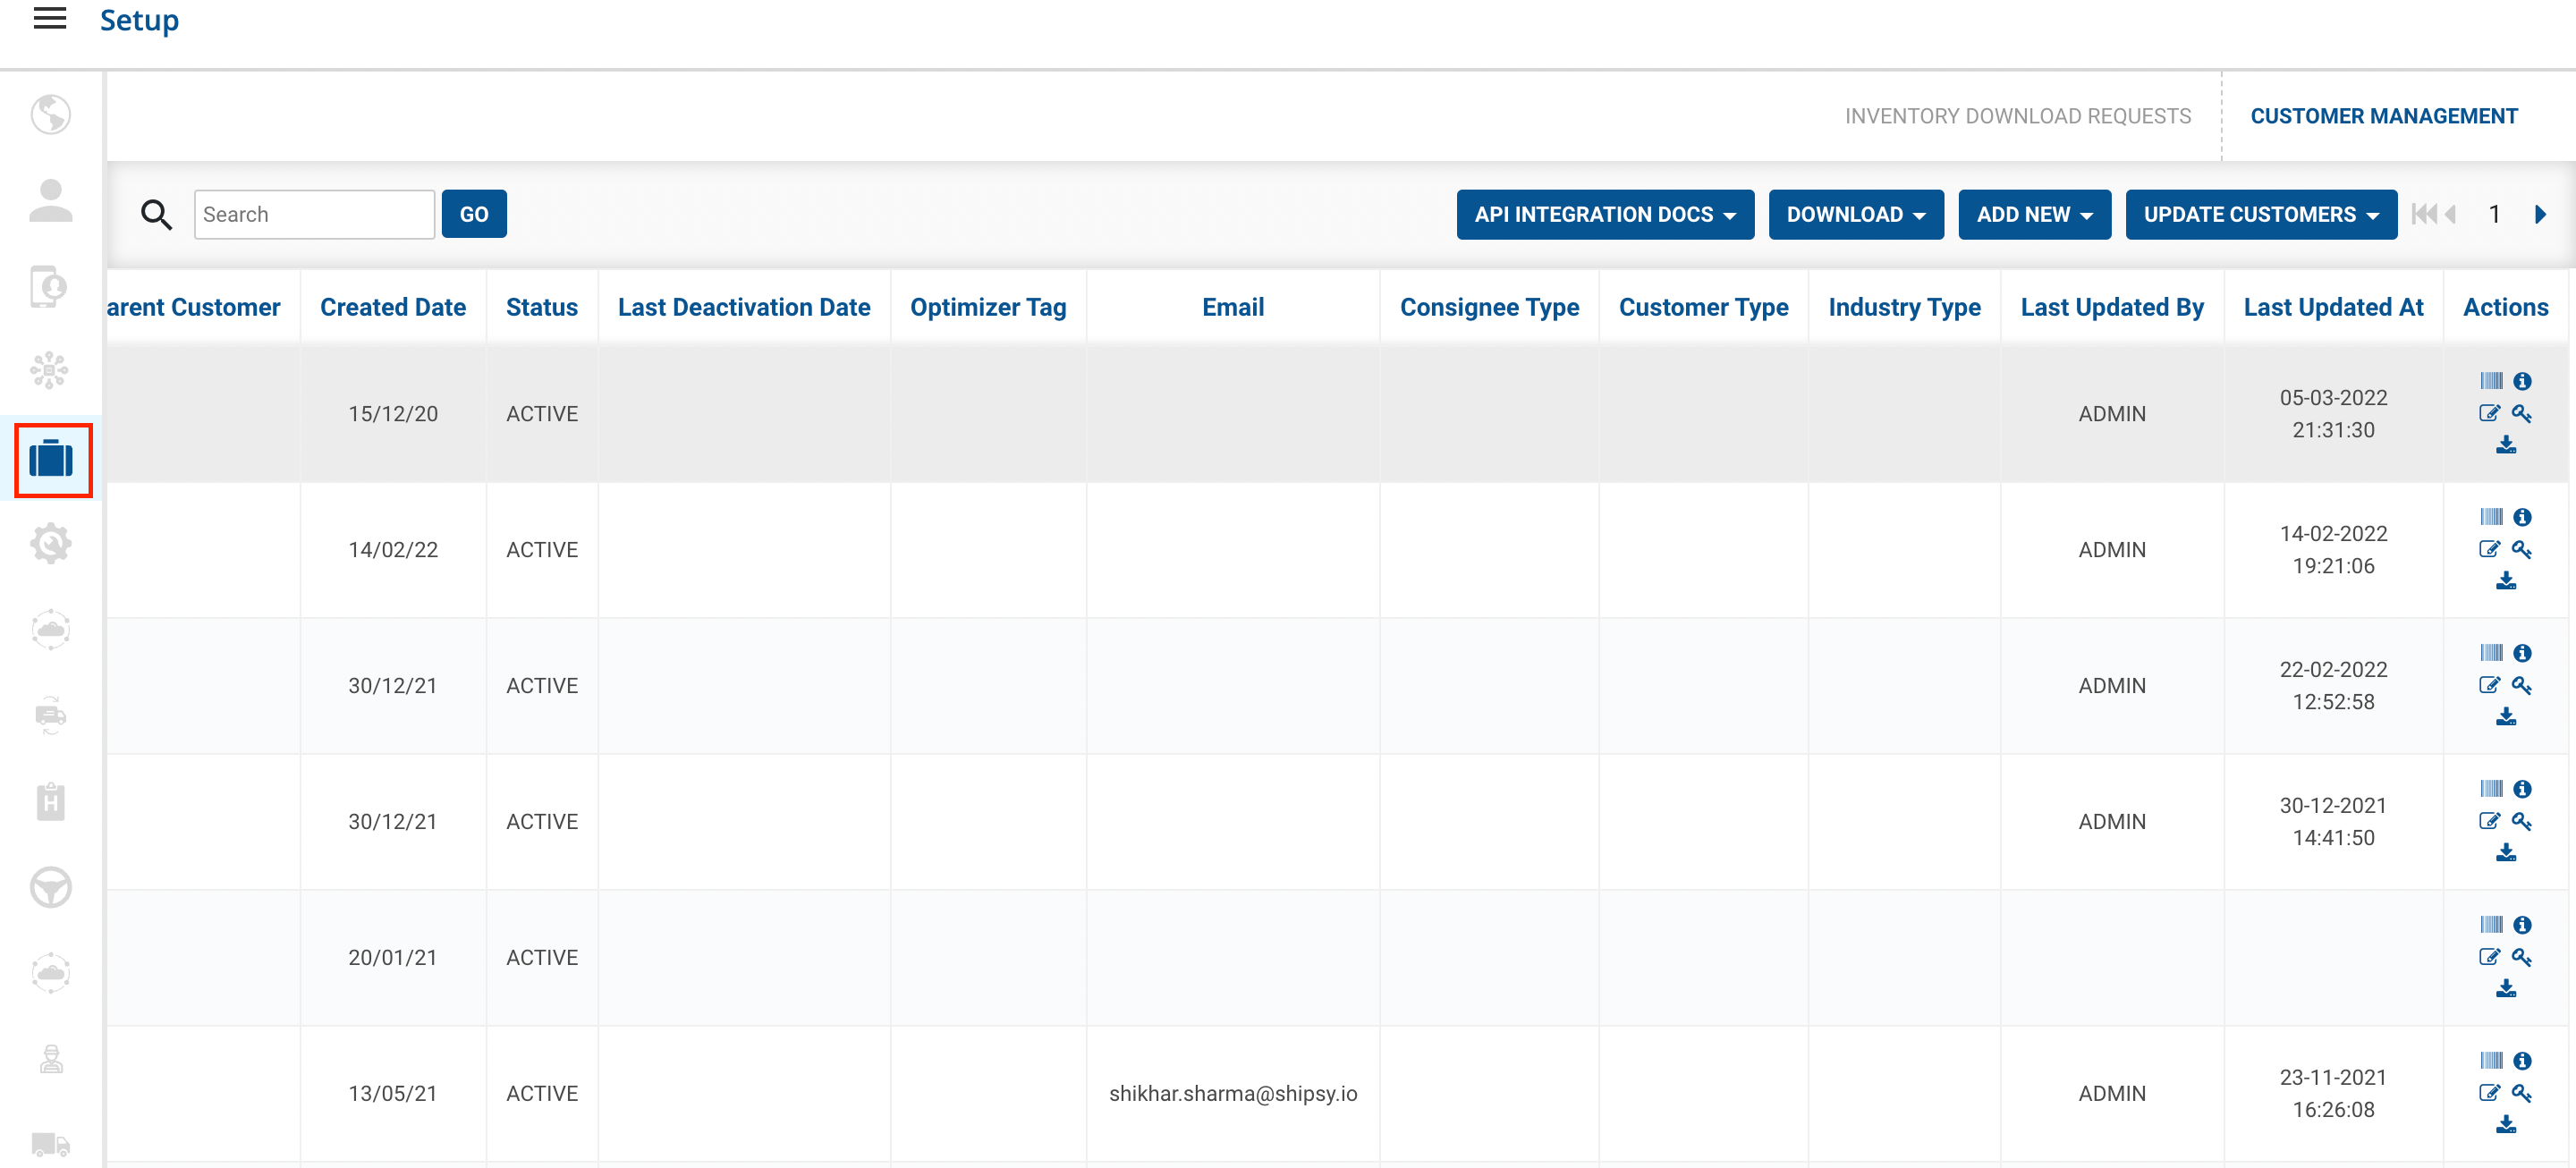The width and height of the screenshot is (2576, 1168).
Task: Click the highlighted briefcase sidebar icon
Action: point(52,459)
